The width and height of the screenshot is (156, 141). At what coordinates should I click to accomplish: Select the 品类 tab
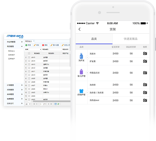point(94,39)
